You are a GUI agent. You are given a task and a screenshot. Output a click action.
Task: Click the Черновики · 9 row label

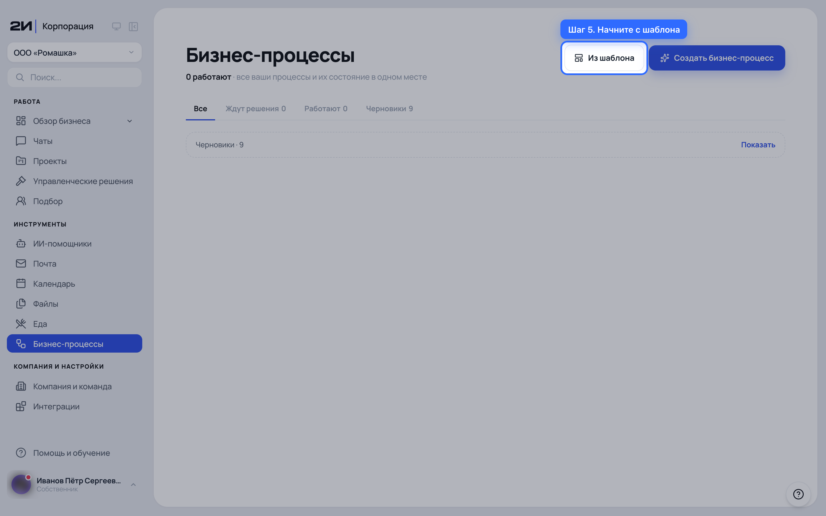click(219, 145)
